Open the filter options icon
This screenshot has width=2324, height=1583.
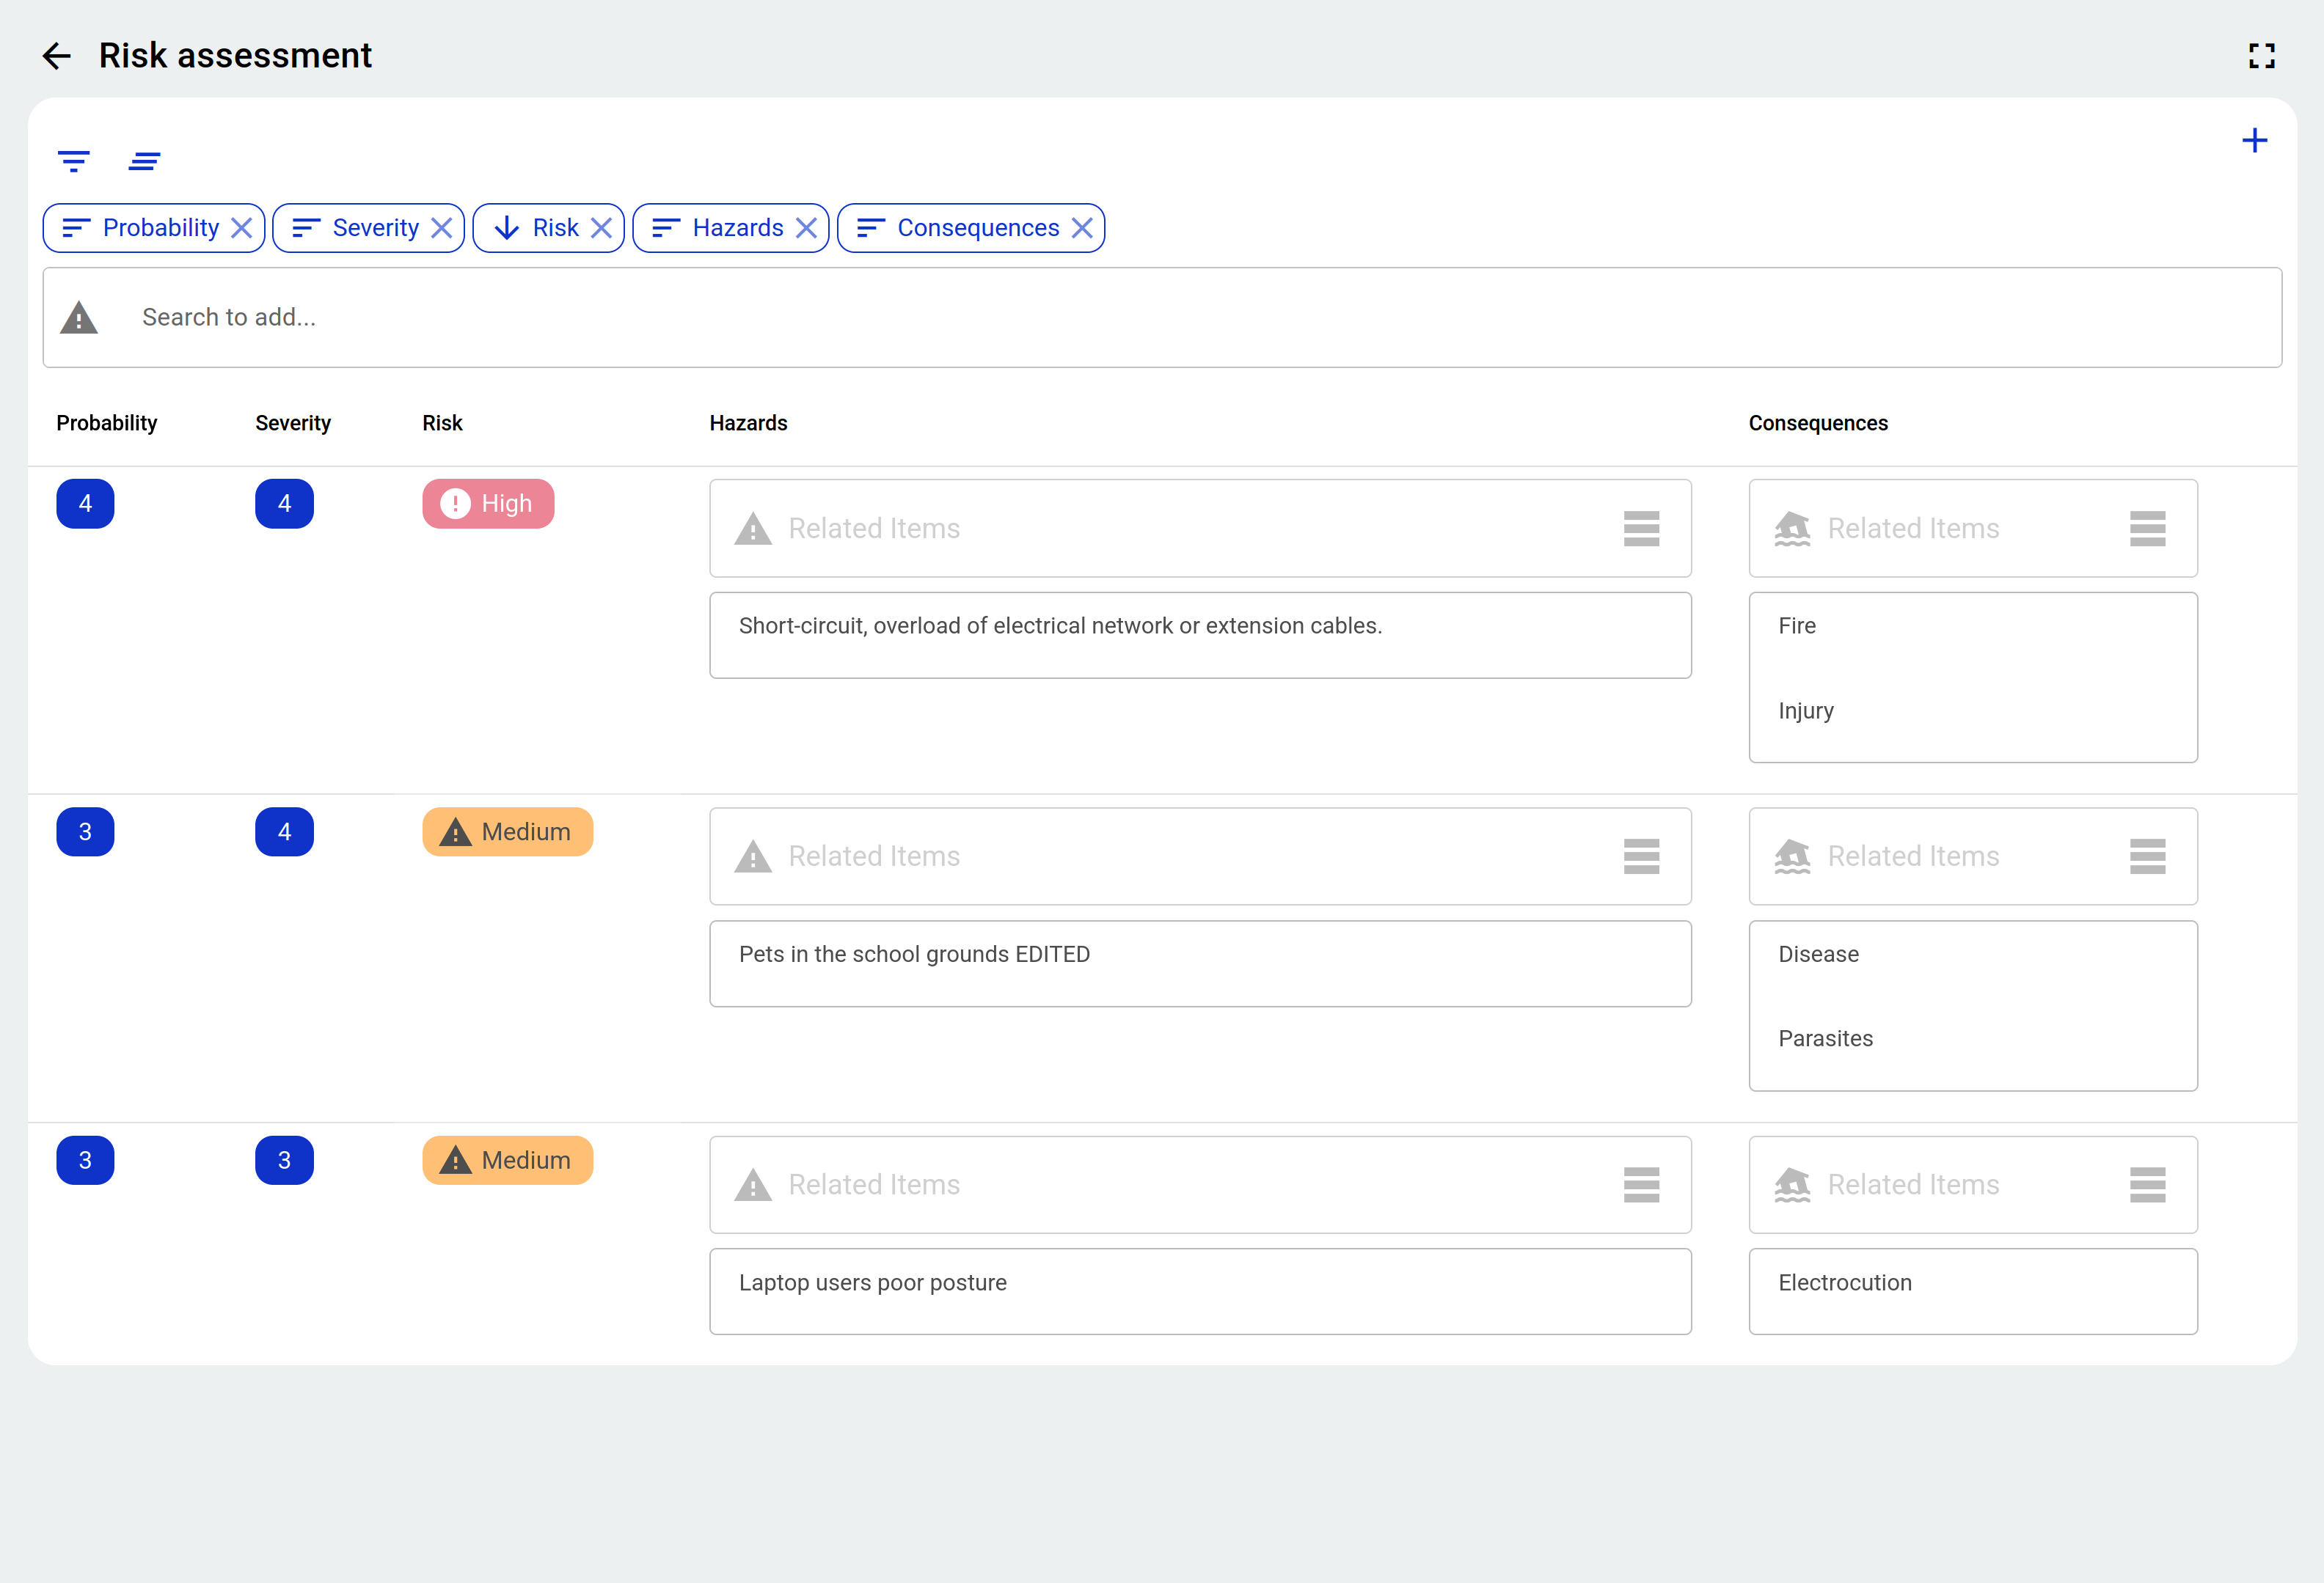[73, 161]
